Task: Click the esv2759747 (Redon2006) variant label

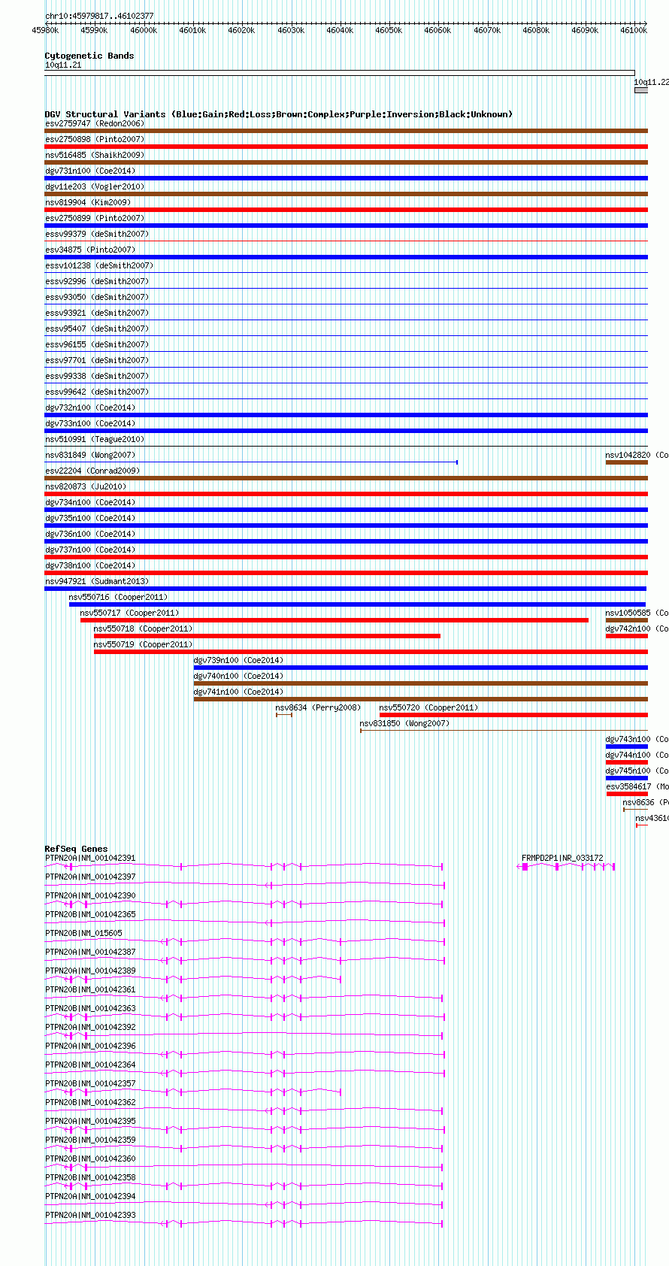Action: coord(95,123)
